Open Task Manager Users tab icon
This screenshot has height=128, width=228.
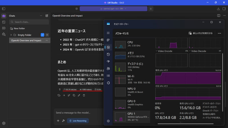coord(108,69)
